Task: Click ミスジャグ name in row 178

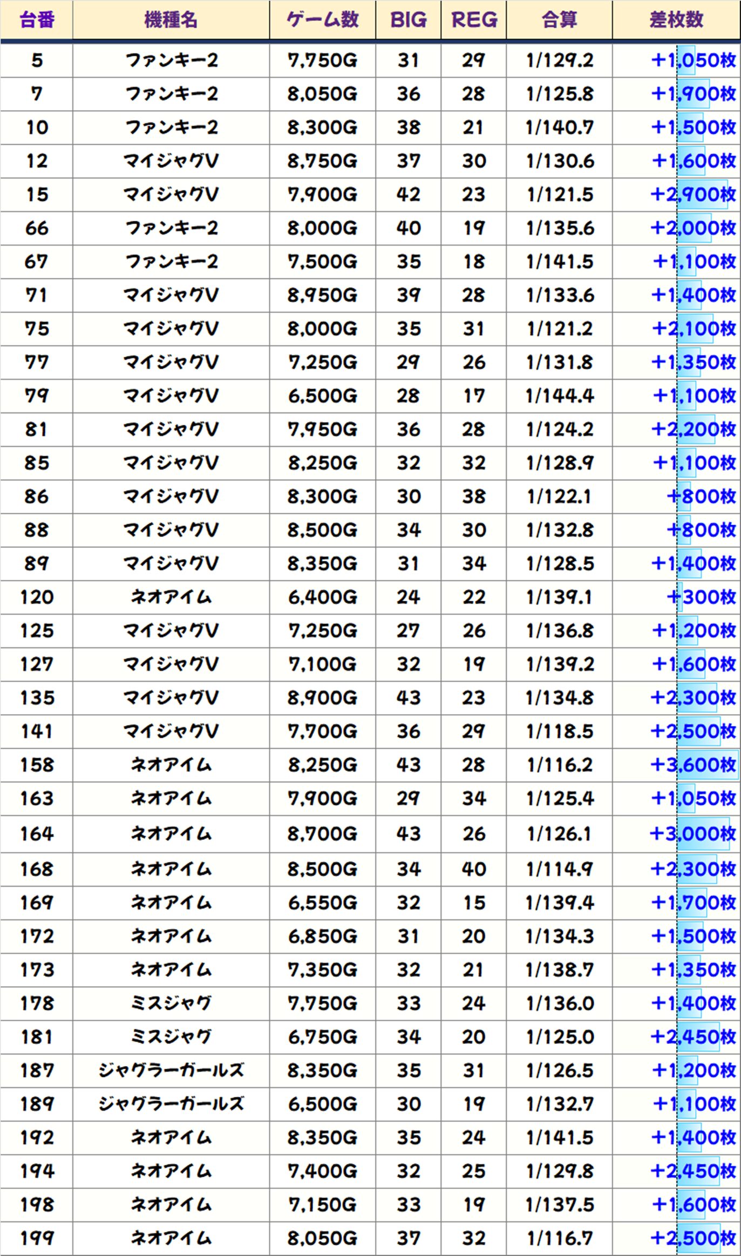Action: pos(171,1003)
